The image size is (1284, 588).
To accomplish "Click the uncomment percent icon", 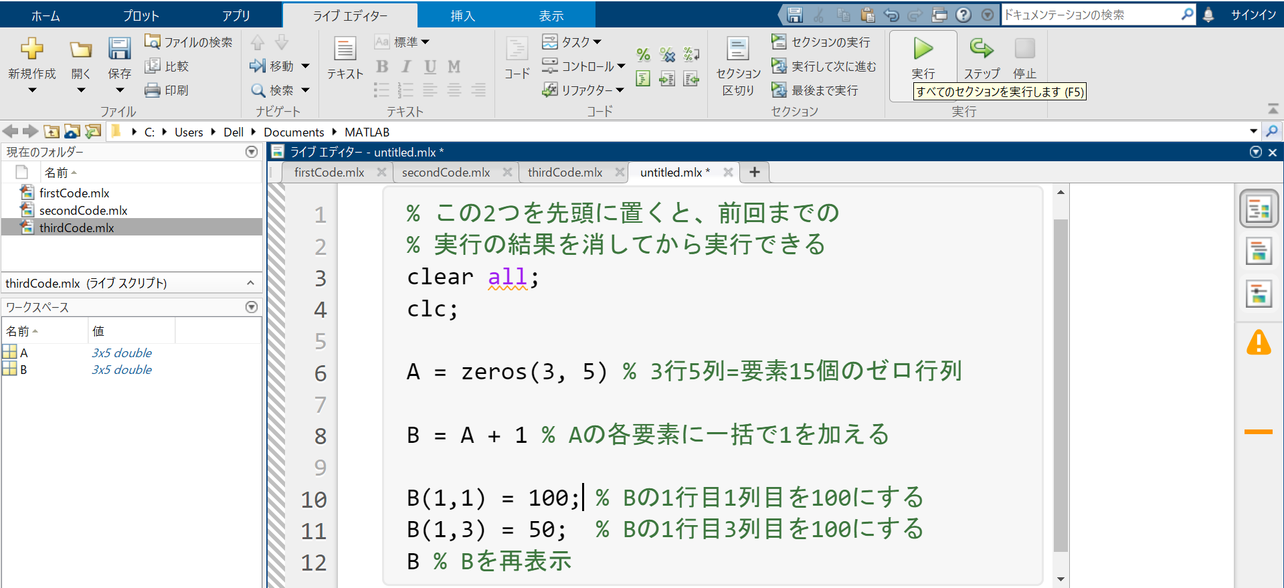I will pyautogui.click(x=667, y=54).
